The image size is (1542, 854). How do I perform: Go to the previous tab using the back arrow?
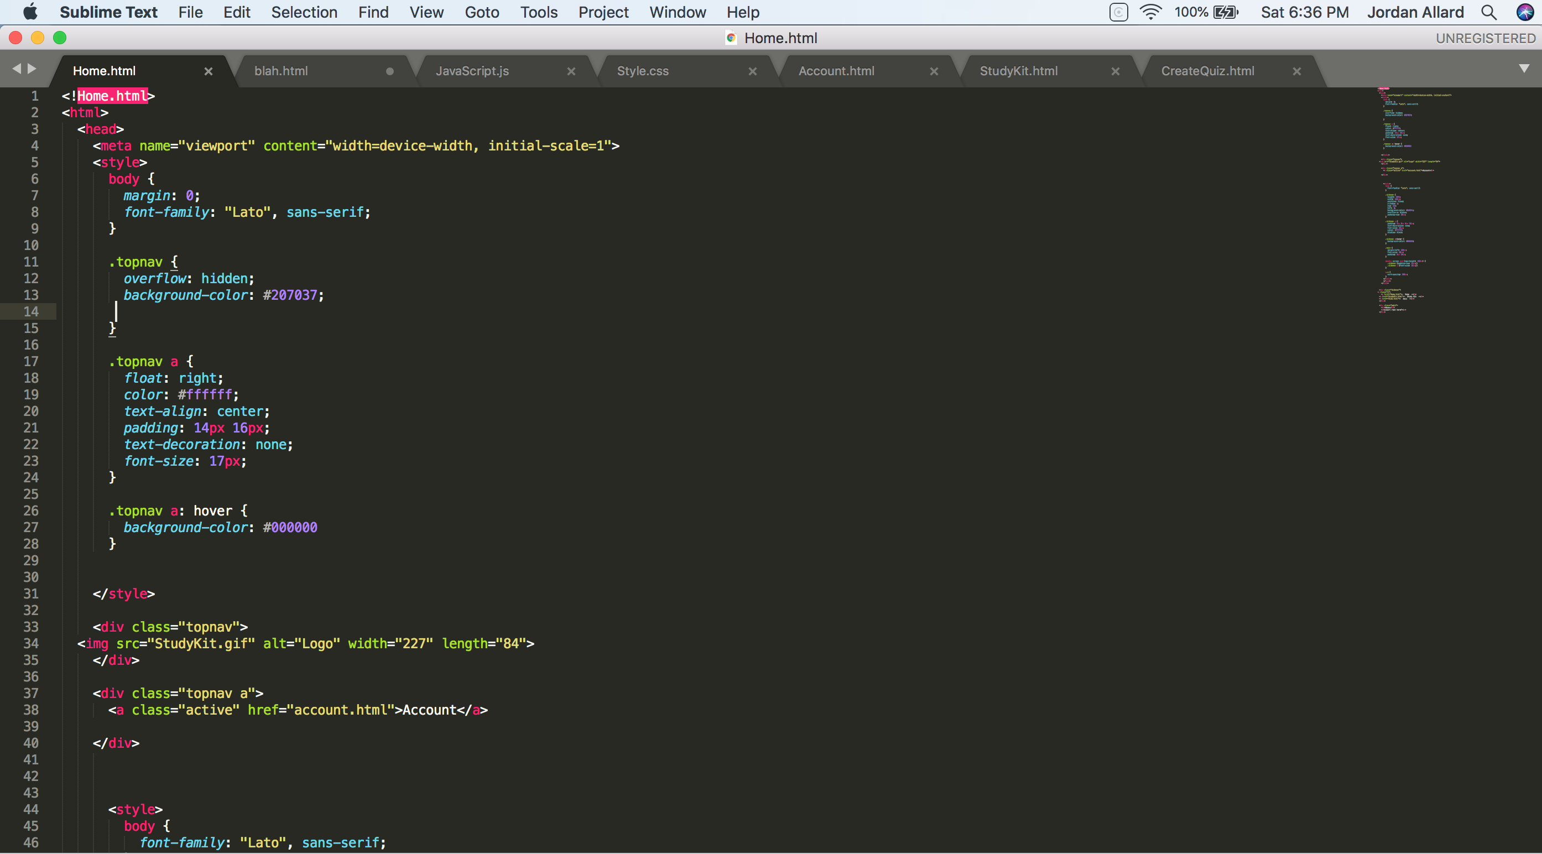coord(16,69)
